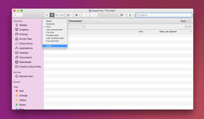This screenshot has height=119, width=204.
Task: Click the Share toolbar icon
Action: [86, 15]
